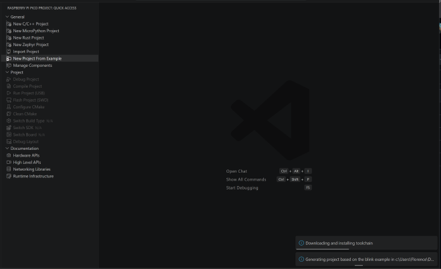Click the Switch Board icon
Screen dimensions: 441x269
[9, 134]
